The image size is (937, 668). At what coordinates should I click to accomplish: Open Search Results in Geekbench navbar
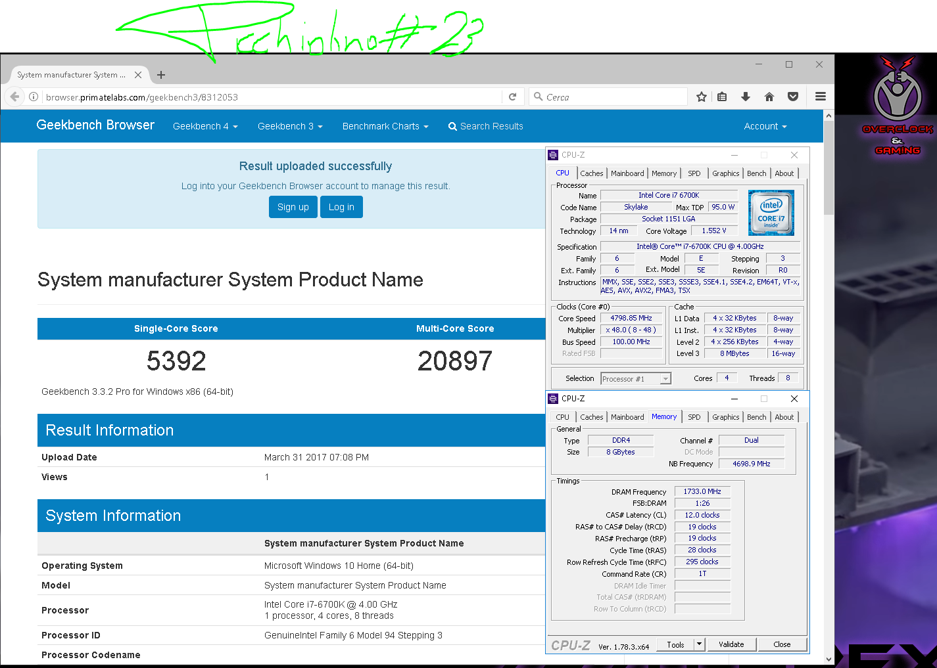(x=486, y=126)
